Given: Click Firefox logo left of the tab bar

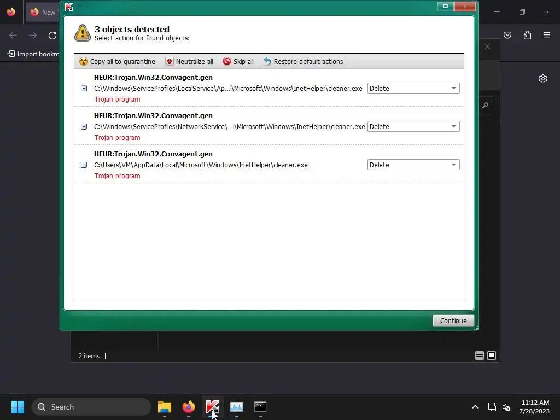Looking at the screenshot, I should tap(11, 12).
